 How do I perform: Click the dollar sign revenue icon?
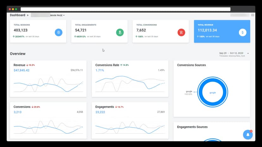point(242,32)
